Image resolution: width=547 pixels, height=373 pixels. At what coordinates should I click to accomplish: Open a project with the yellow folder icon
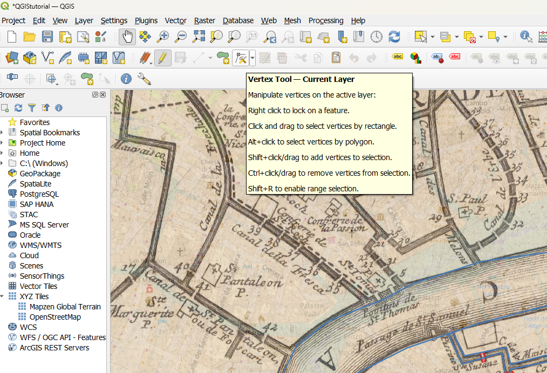tap(29, 37)
